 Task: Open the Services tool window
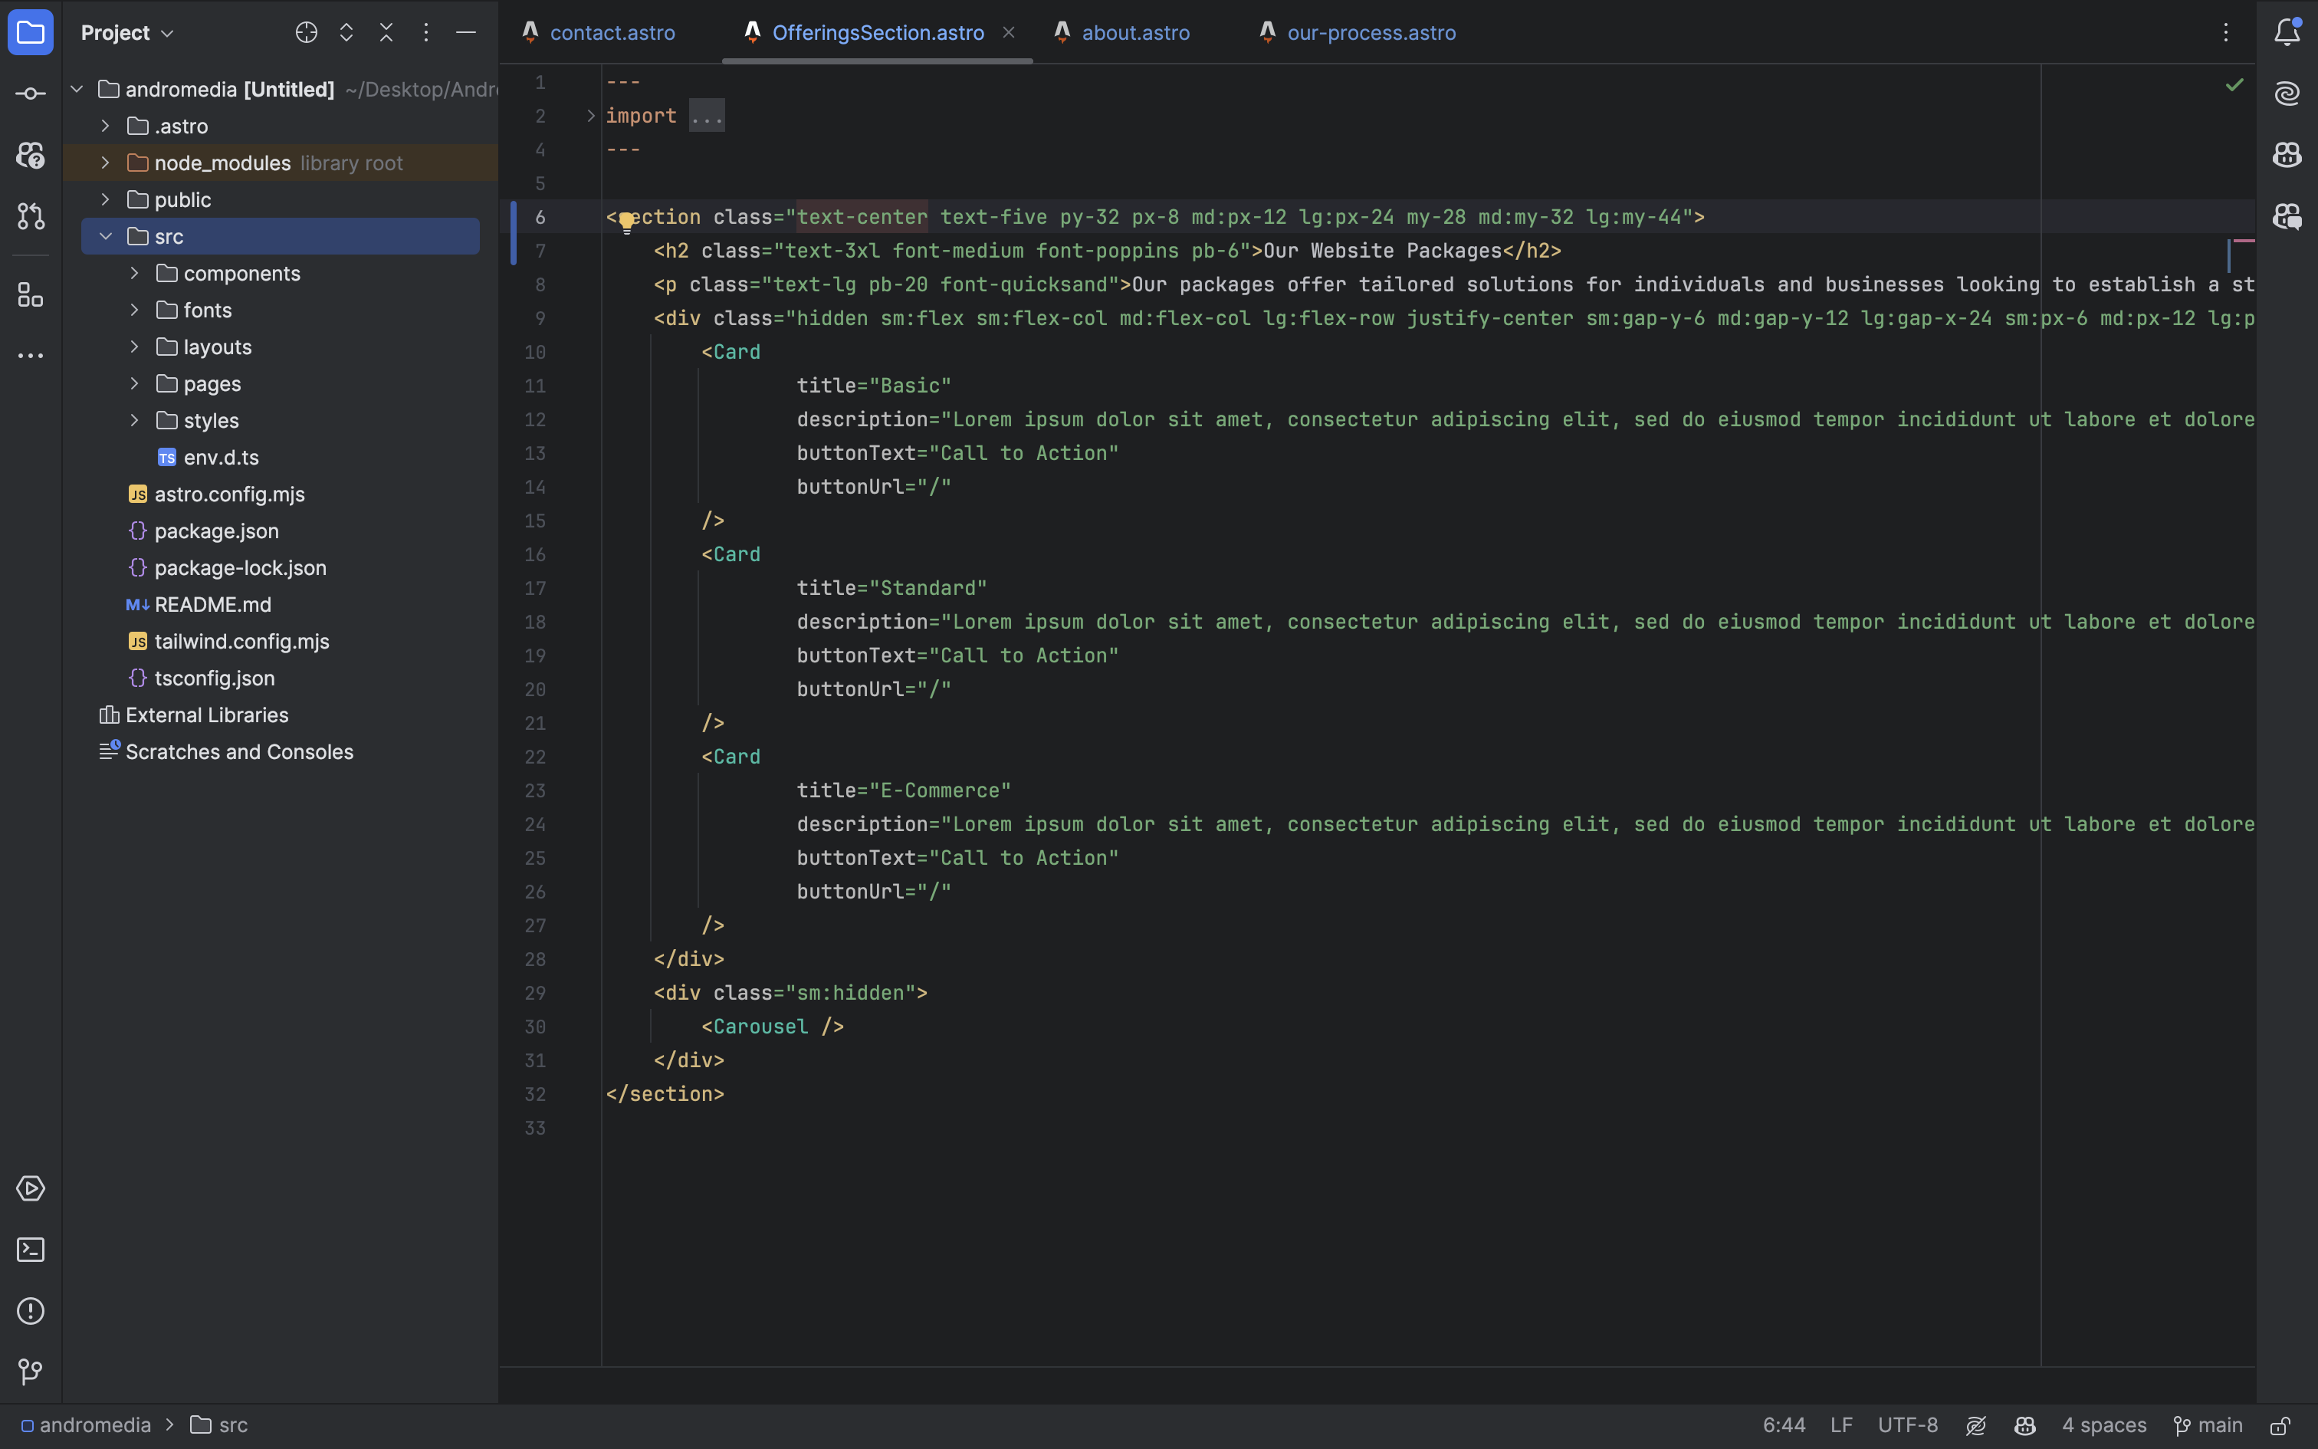31,1188
